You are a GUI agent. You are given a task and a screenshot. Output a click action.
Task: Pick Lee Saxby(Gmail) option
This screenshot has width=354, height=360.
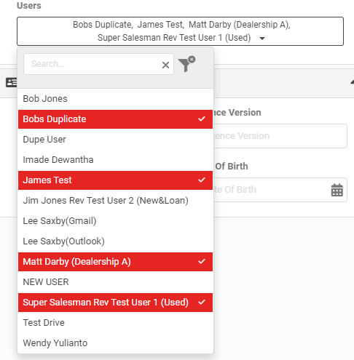pyautogui.click(x=115, y=221)
